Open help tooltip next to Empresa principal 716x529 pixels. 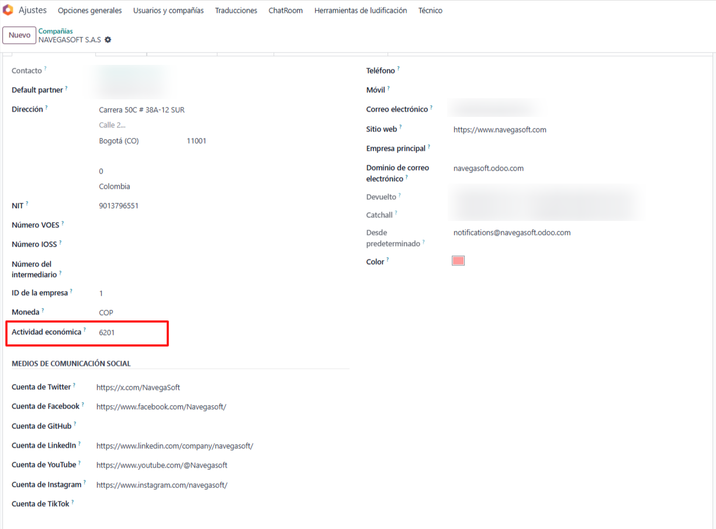(429, 146)
